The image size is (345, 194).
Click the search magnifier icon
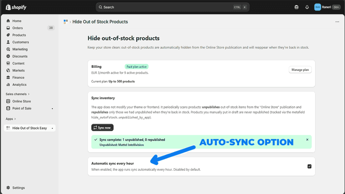(x=100, y=7)
